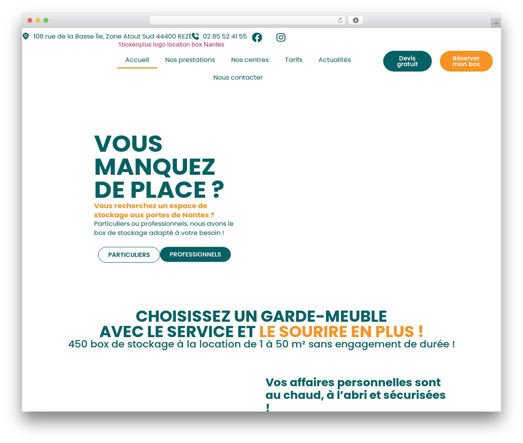Screen dimensions: 523x443
Task: Focus the browser address bar
Action: coord(248,20)
